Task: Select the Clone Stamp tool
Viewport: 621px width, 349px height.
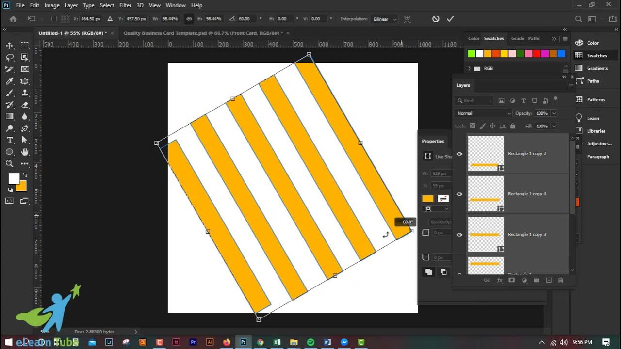Action: tap(25, 93)
